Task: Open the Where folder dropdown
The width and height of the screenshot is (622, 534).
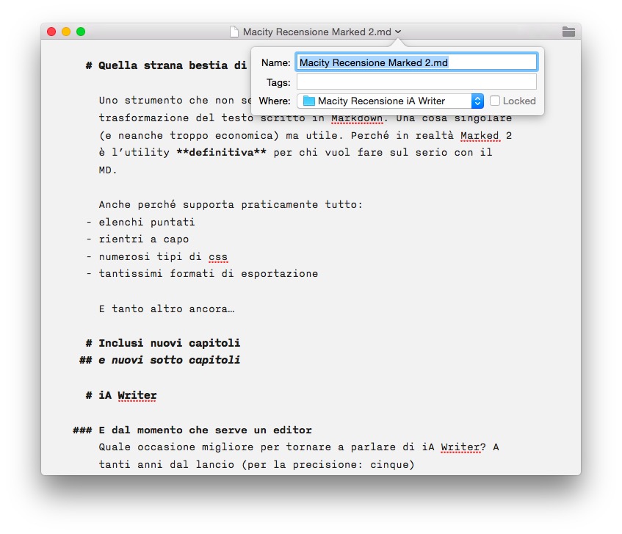Action: click(390, 101)
